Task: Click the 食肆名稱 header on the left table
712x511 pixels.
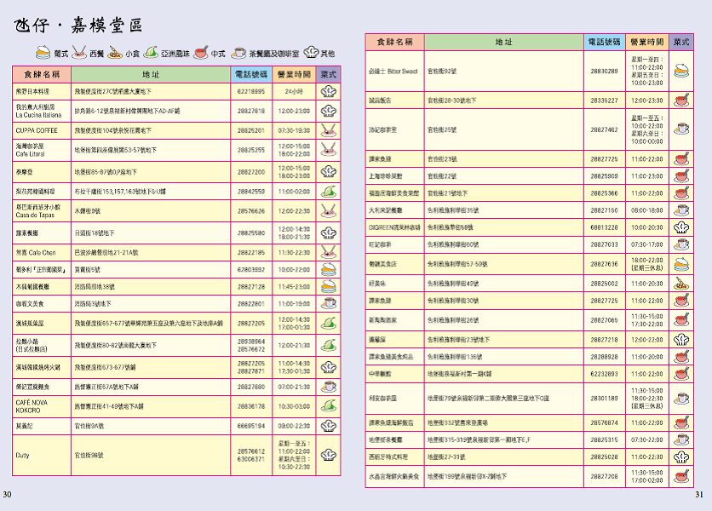Action: pos(42,75)
